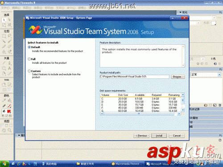
Task: Click Internet Explorer quick launch icon
Action: click(x=19, y=164)
